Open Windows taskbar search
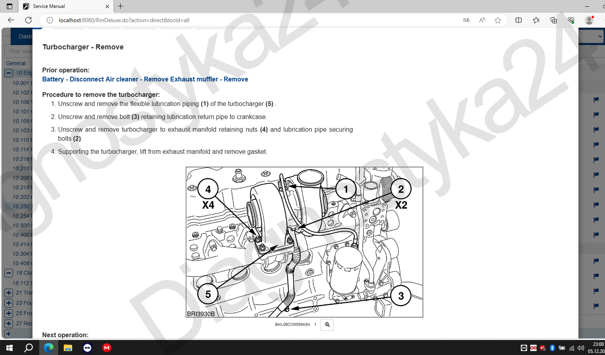This screenshot has height=355, width=605. pyautogui.click(x=28, y=347)
